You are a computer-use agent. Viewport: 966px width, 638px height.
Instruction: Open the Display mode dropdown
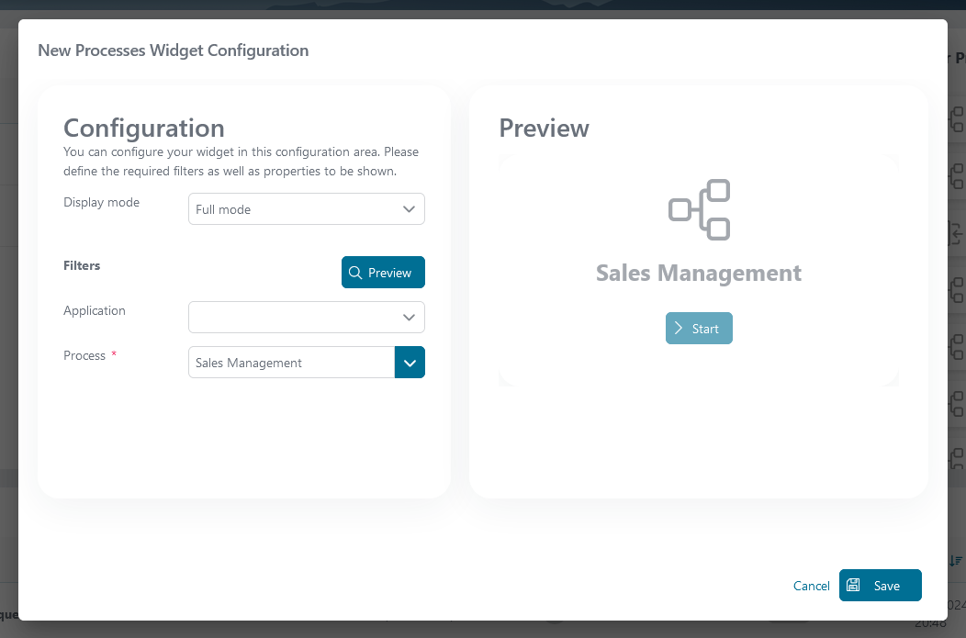click(x=306, y=209)
